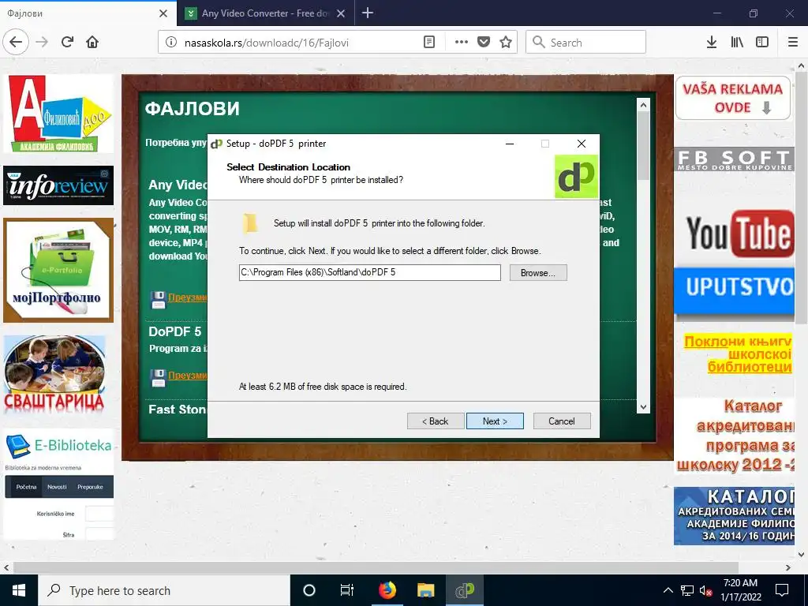The image size is (808, 606).
Task: Click the chalkboard scrollbar down arrow
Action: coord(643,406)
